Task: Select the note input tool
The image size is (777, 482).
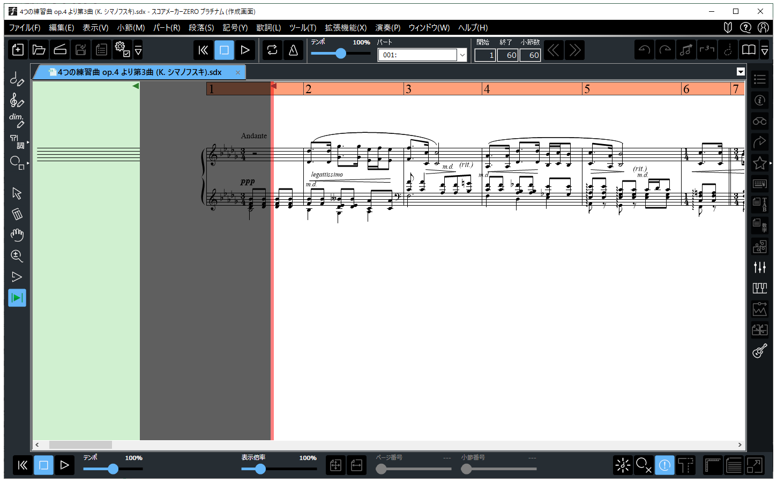Action: click(x=17, y=79)
